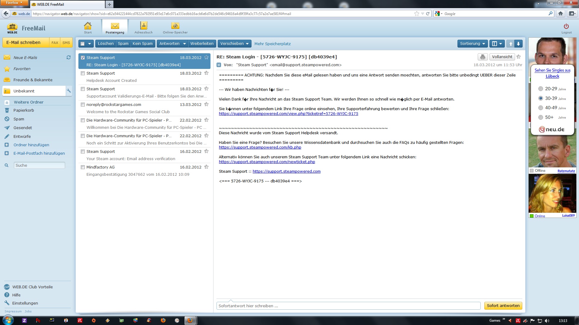Open Google search engine dropdown

tap(438, 14)
